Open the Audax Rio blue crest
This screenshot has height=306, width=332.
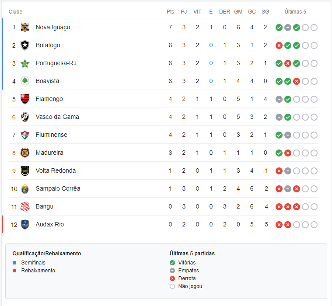(x=25, y=225)
